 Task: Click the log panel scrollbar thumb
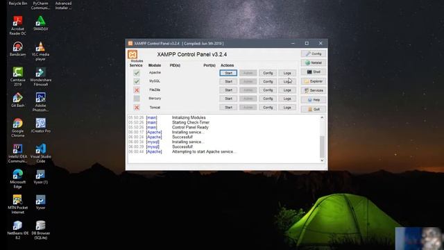coord(322,147)
